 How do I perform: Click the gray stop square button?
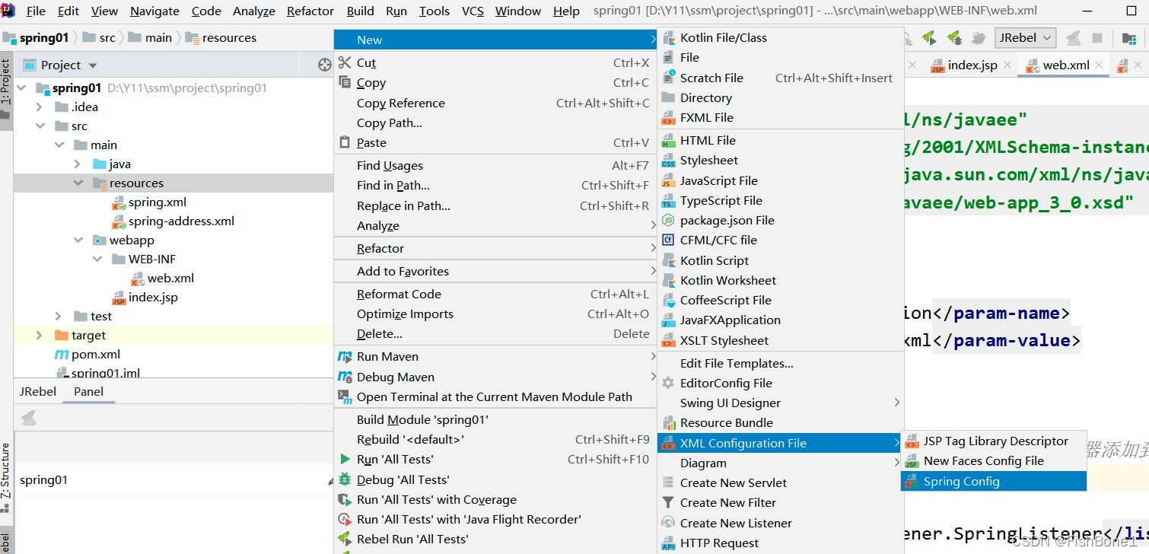[x=1097, y=38]
